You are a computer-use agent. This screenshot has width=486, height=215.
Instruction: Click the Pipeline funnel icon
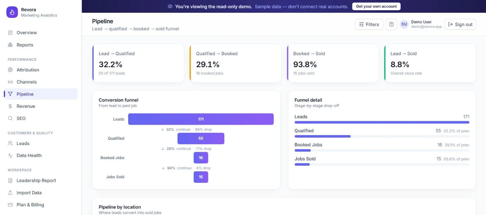[10, 94]
